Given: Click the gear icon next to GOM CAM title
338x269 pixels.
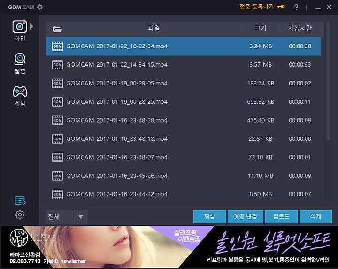Looking at the screenshot, I should click(x=40, y=7).
